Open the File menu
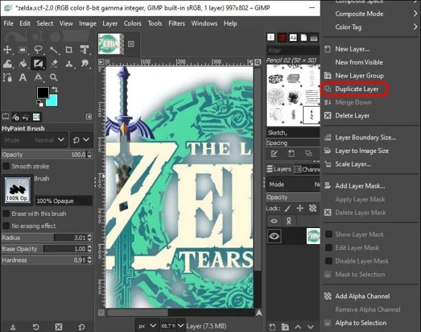The height and width of the screenshot is (332, 421). [9, 23]
